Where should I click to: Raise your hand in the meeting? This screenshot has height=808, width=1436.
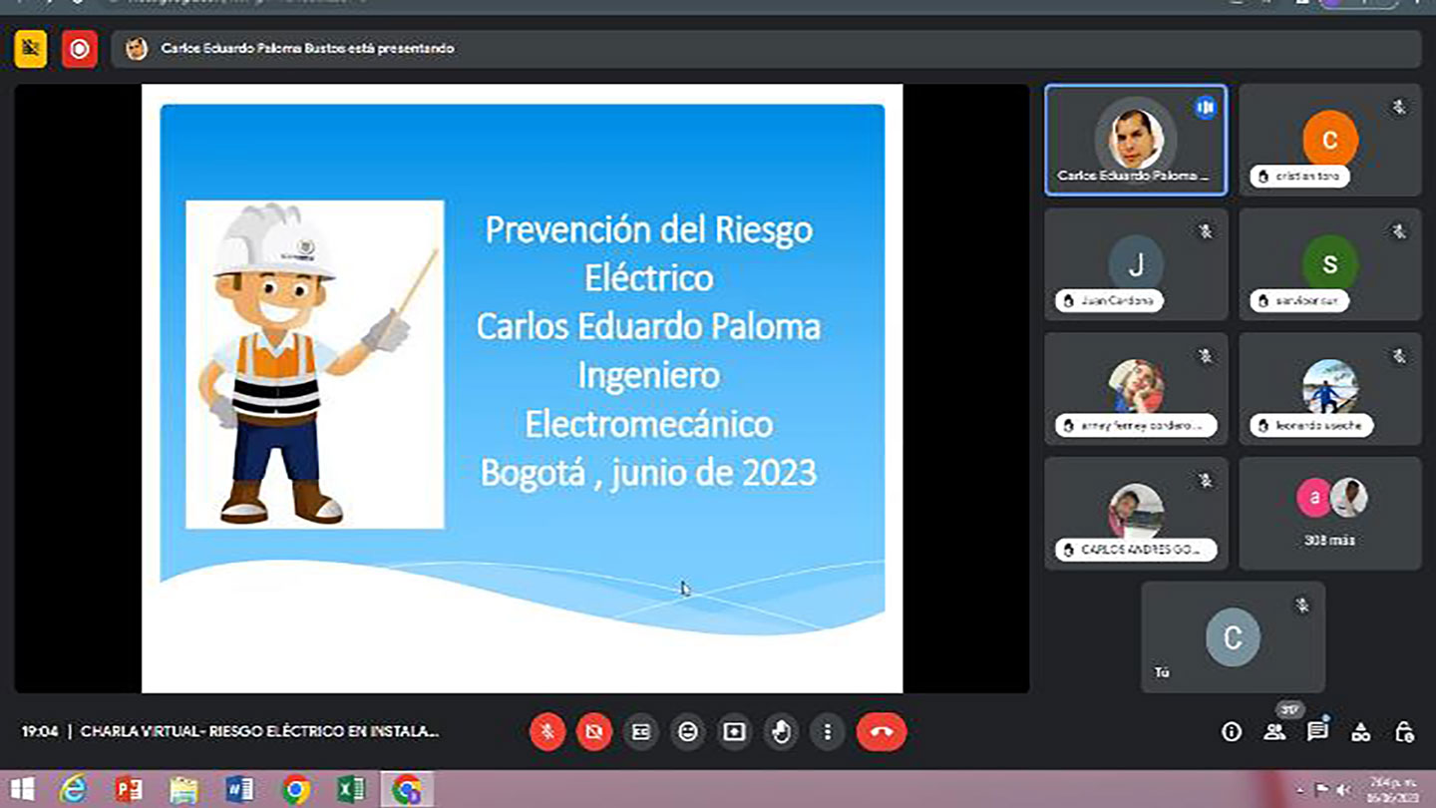click(x=781, y=732)
